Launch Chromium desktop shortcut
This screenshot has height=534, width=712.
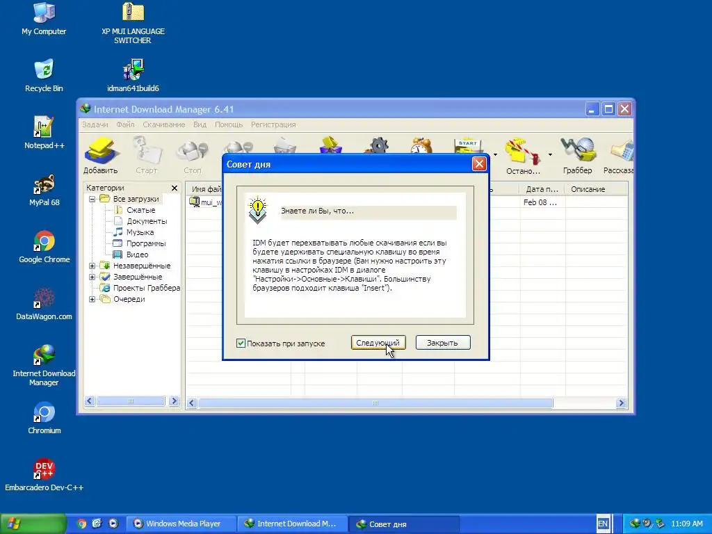[44, 418]
